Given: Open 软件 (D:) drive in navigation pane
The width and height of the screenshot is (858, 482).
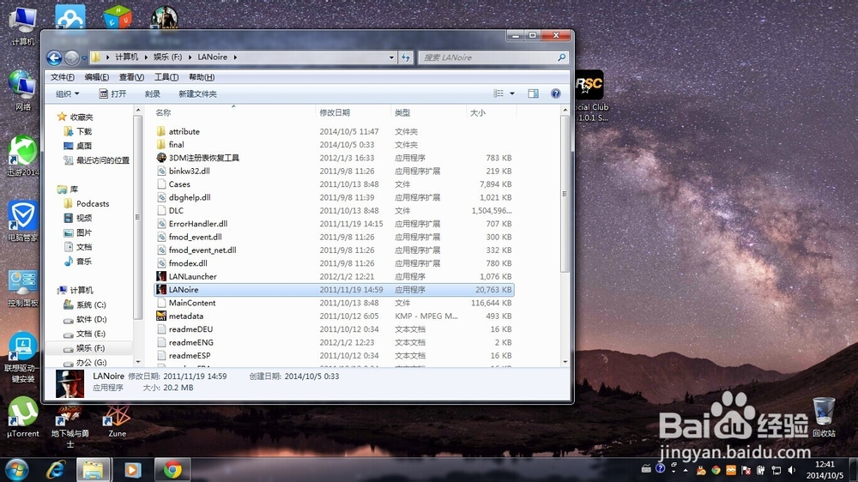Looking at the screenshot, I should pyautogui.click(x=91, y=319).
